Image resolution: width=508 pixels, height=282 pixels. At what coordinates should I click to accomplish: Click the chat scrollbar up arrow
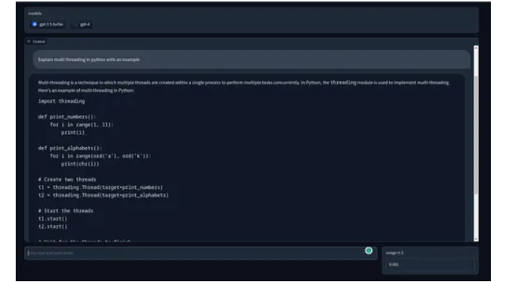(476, 48)
